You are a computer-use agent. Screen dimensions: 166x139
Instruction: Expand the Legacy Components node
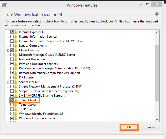8,46
